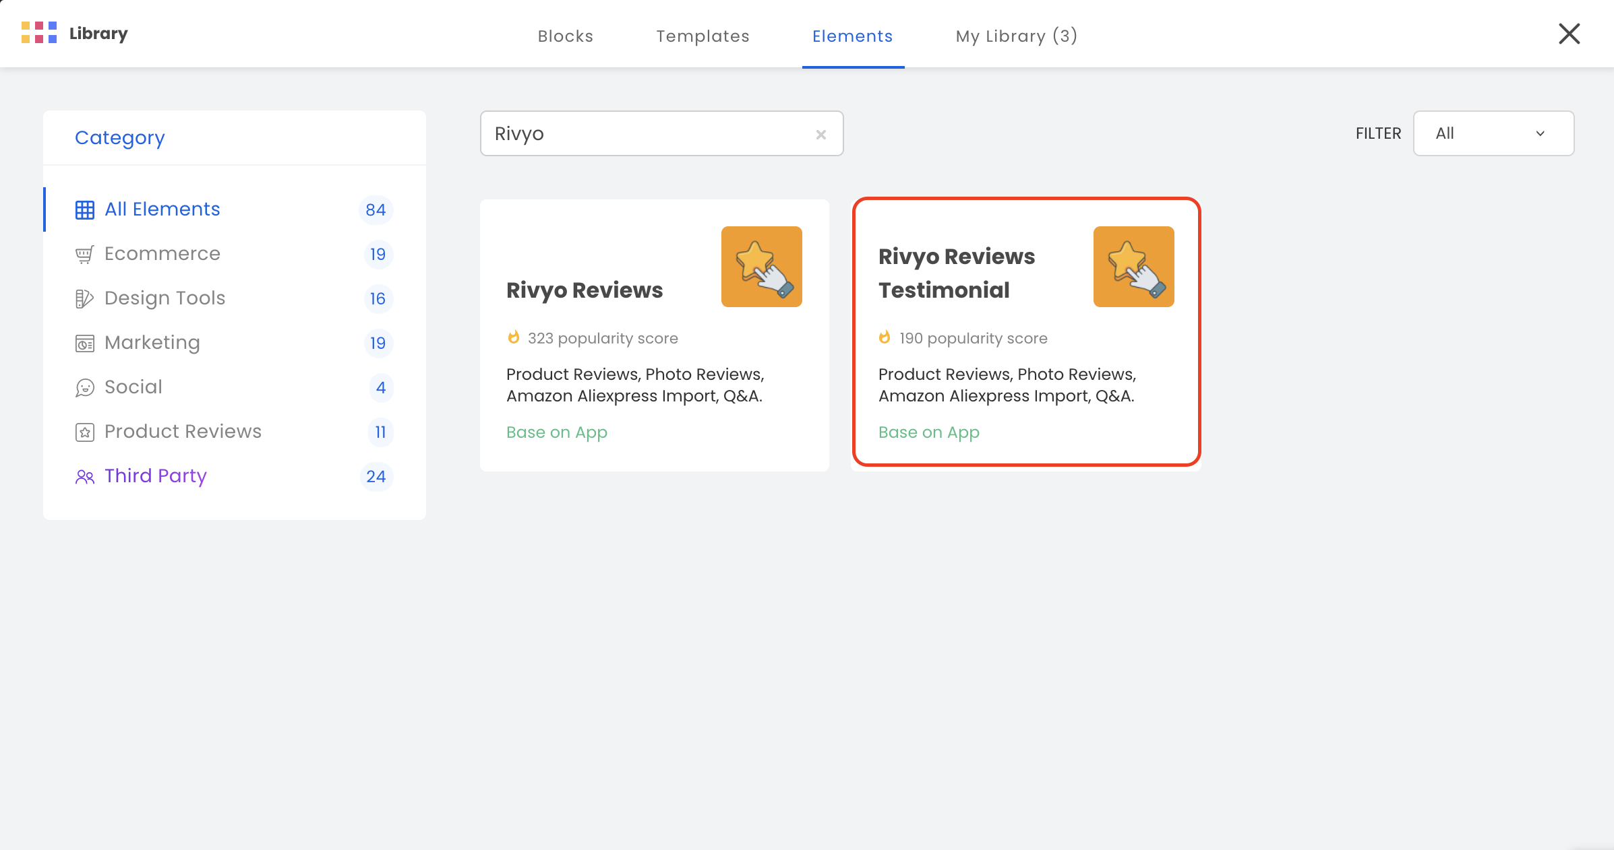Click the Marketing category icon

click(85, 344)
